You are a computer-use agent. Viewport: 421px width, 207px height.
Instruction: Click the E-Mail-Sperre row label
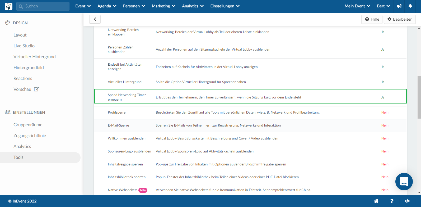click(118, 125)
